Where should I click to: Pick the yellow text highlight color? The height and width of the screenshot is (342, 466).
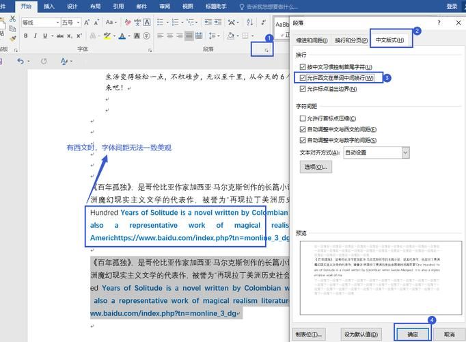[x=107, y=36]
